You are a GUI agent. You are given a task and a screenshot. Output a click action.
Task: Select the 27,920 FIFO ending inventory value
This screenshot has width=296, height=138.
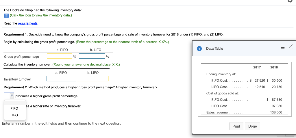[x=260, y=81]
